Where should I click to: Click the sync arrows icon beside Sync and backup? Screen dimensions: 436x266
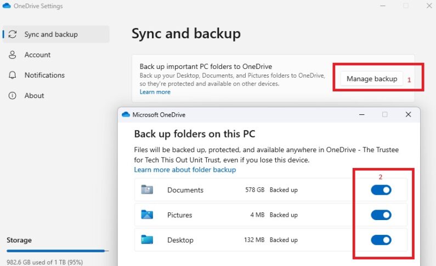(x=13, y=34)
